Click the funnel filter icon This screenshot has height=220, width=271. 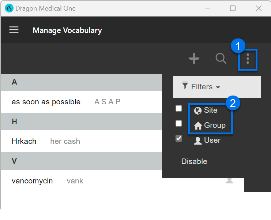[x=185, y=86]
